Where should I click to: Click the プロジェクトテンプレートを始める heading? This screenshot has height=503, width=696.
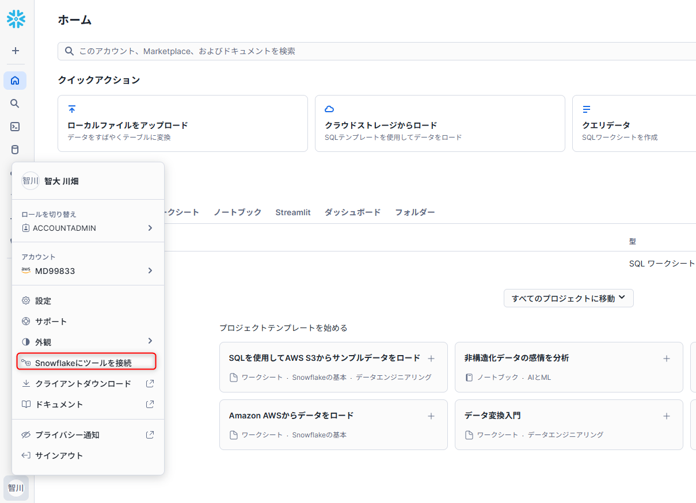(x=283, y=328)
